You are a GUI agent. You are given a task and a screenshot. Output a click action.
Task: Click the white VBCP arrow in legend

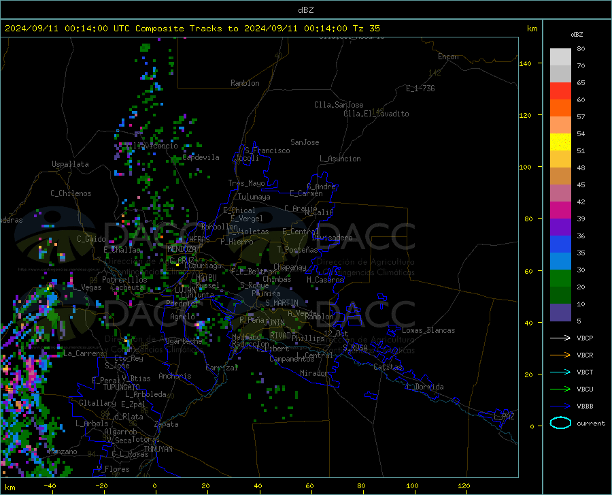(560, 338)
